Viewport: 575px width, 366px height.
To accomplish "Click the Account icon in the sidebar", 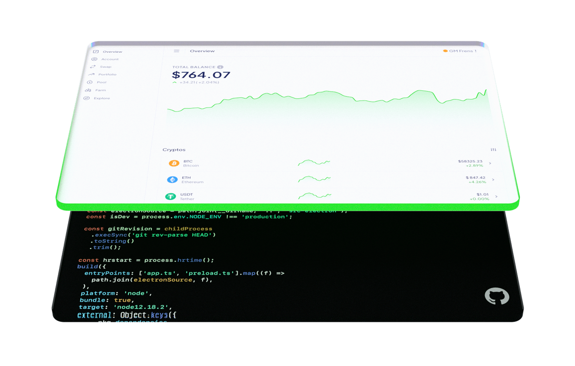I will click(x=94, y=59).
